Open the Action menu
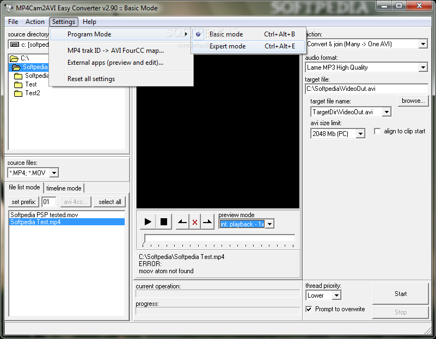The image size is (436, 339). click(35, 22)
